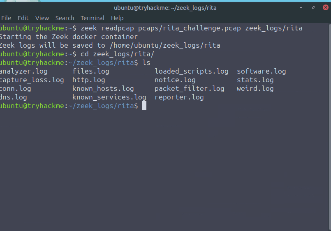Minimize the terminal window
The width and height of the screenshot is (331, 231).
point(301,8)
